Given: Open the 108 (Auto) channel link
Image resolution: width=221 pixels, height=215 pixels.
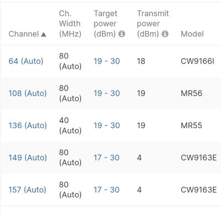Looking at the screenshot, I should pos(28,93).
